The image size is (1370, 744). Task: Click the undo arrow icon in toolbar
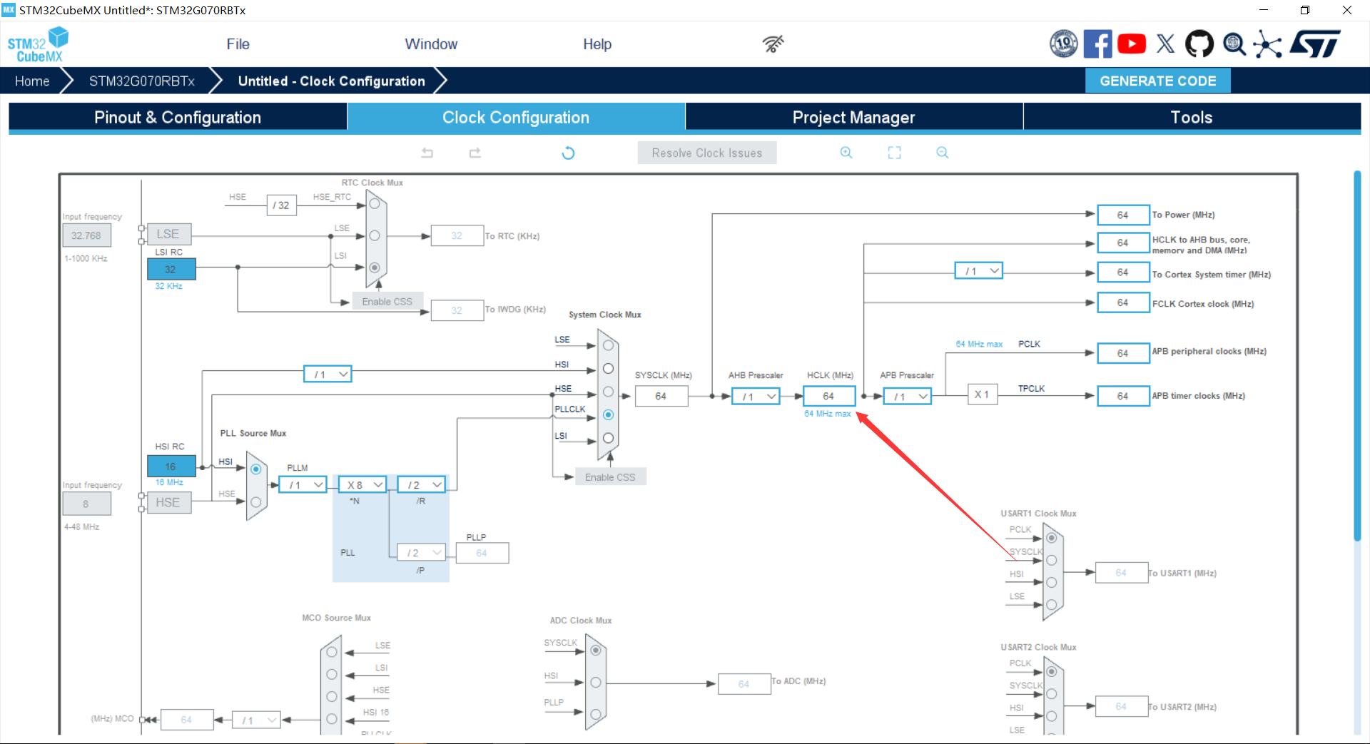click(x=427, y=153)
